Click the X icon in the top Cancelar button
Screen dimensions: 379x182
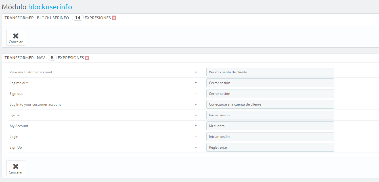tap(16, 36)
